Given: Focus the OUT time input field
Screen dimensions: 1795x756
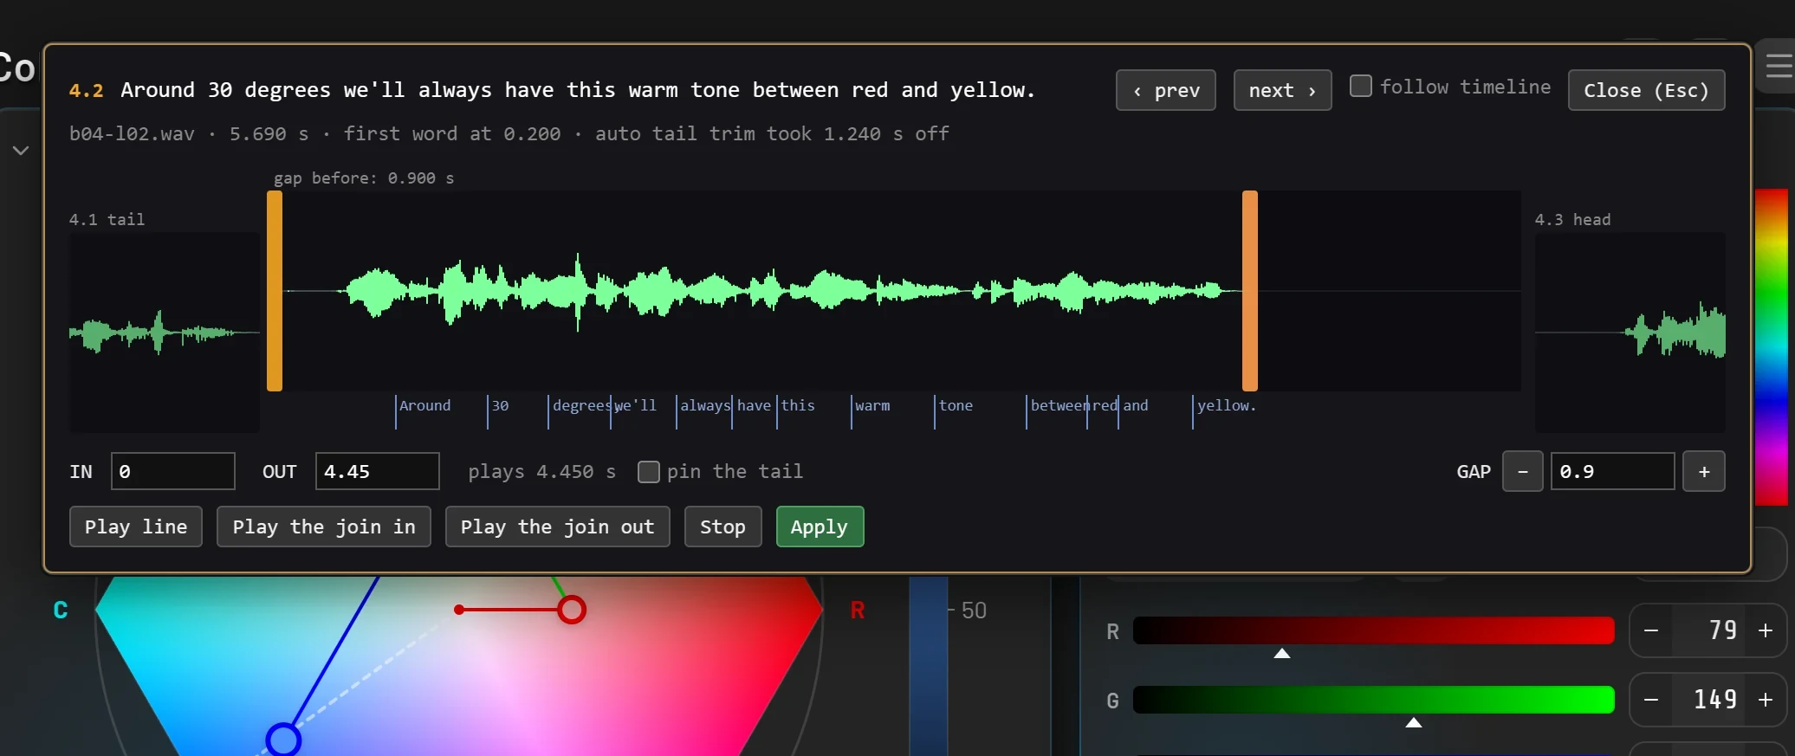Looking at the screenshot, I should click(378, 471).
